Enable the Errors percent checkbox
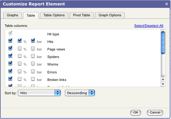The width and height of the screenshot is (171, 119). point(20,71)
